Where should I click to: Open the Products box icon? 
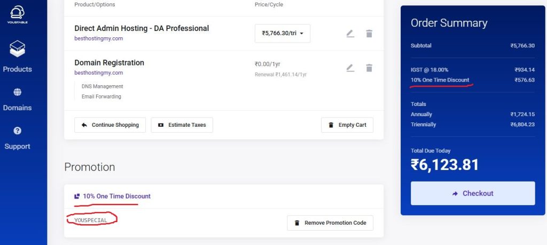[x=18, y=48]
